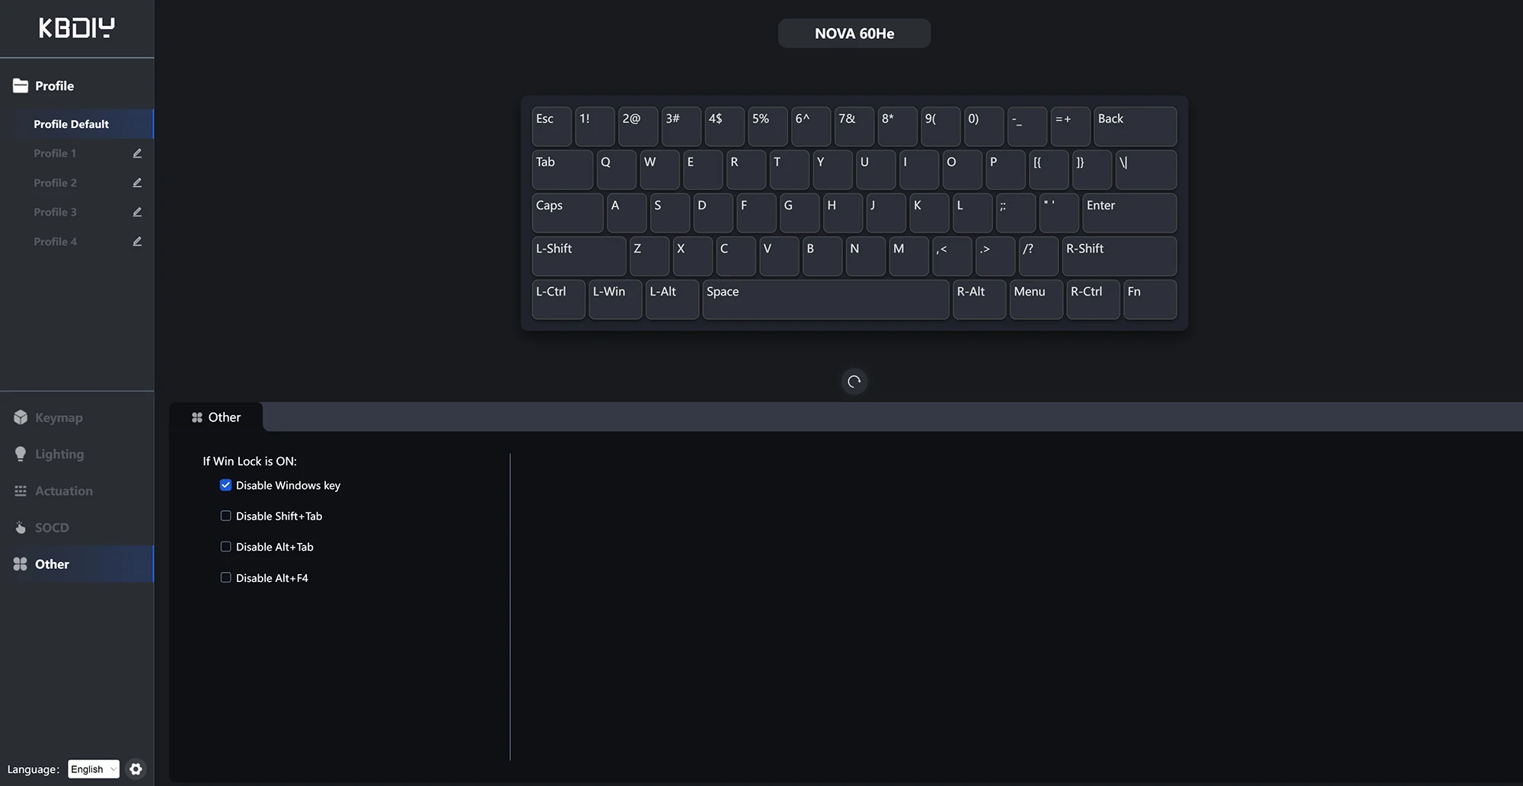
Task: Click the edit pencil icon for Profile 3
Action: pyautogui.click(x=137, y=212)
